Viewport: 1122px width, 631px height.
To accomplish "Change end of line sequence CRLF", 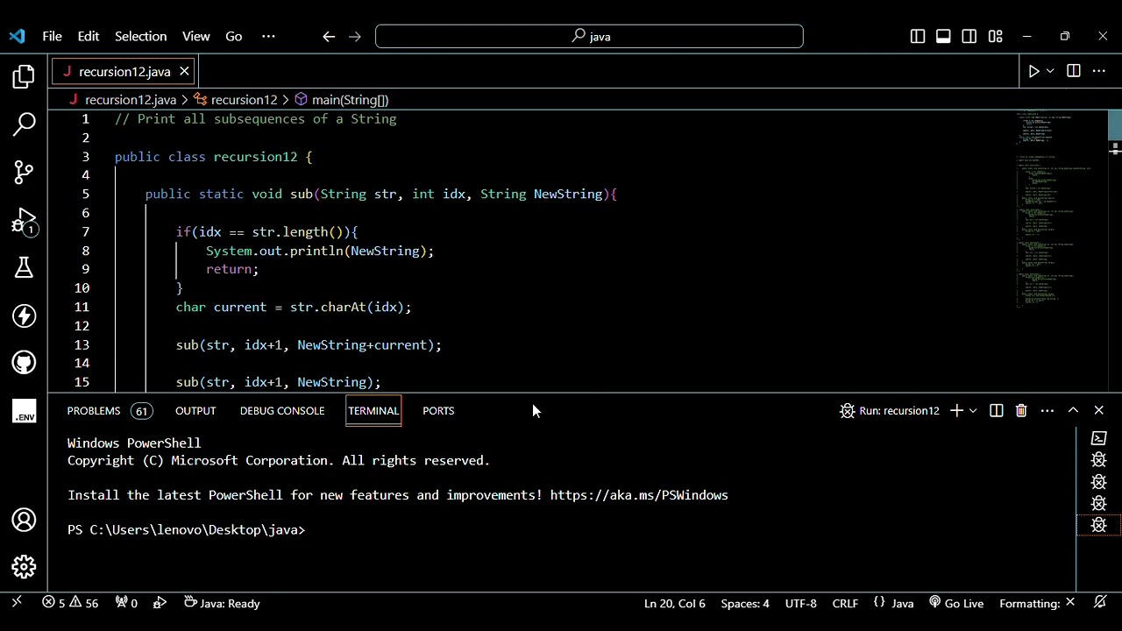I will 845,603.
